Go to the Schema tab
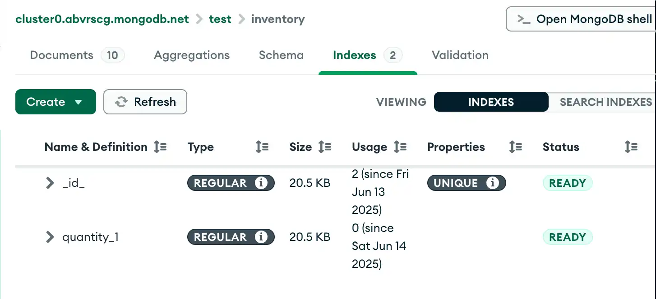Screen dimensions: 656x299 point(281,55)
